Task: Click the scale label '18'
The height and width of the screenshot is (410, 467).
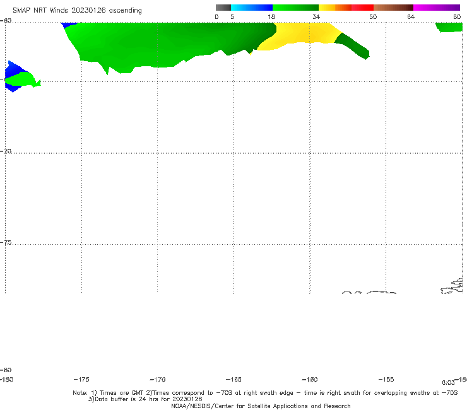Action: pyautogui.click(x=271, y=16)
